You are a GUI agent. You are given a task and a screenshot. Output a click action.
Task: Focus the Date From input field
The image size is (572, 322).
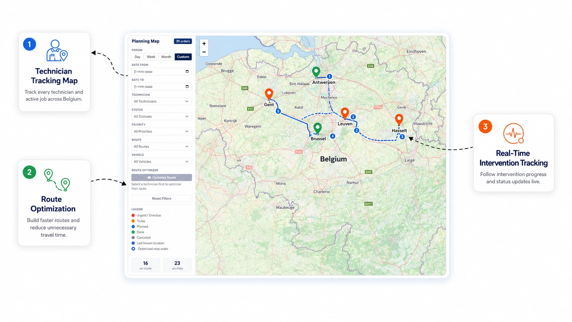pos(161,72)
